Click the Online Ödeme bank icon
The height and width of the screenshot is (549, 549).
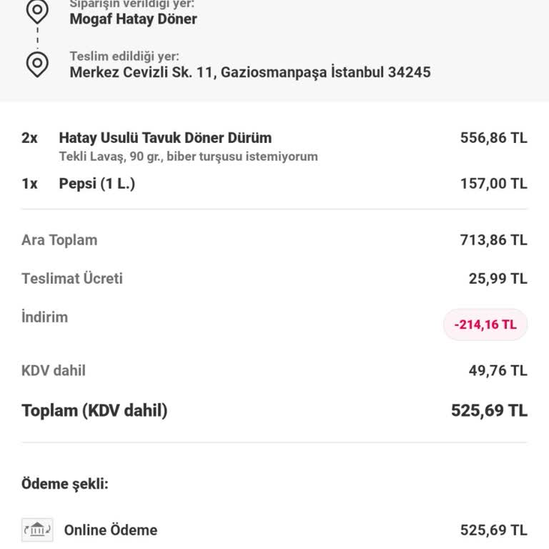tap(37, 530)
